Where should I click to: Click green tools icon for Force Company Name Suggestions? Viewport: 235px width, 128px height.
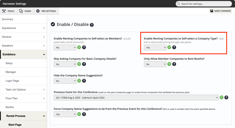(79, 114)
